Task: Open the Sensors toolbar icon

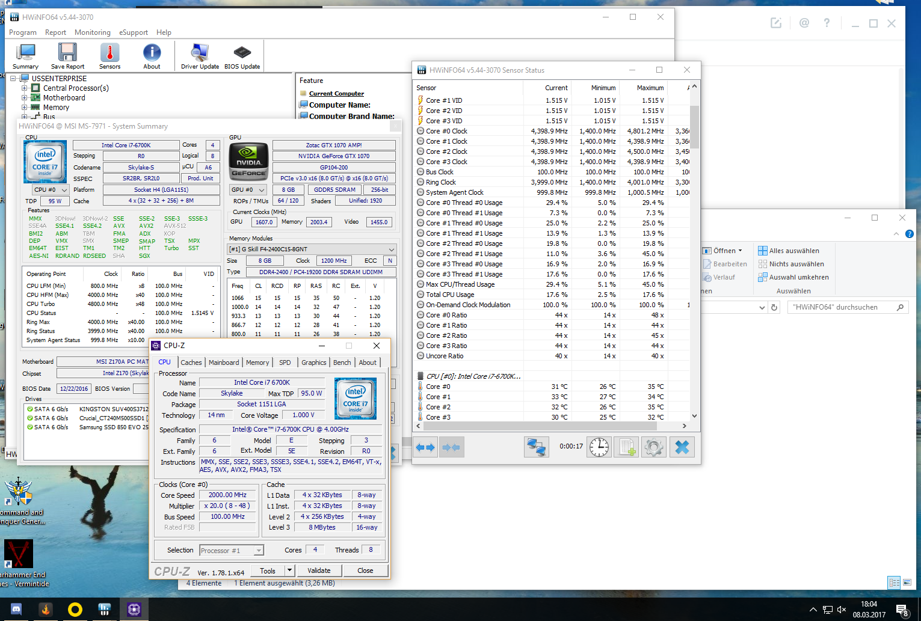Action: coord(109,57)
